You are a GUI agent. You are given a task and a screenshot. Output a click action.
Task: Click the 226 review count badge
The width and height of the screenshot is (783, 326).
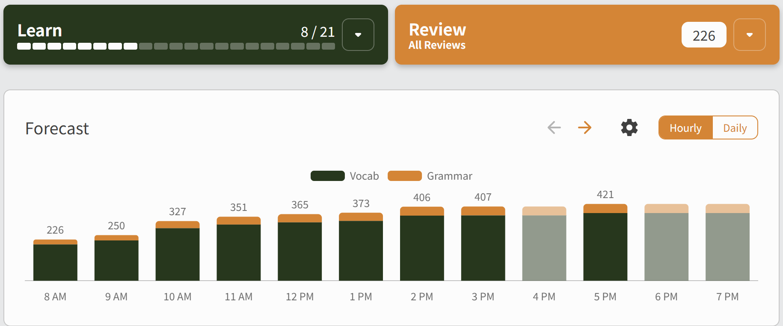[703, 35]
